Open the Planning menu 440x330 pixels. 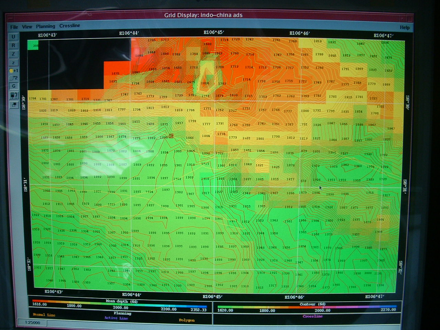point(45,26)
